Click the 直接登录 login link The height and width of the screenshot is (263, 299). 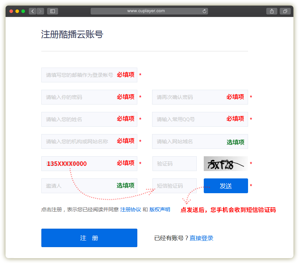pos(202,238)
